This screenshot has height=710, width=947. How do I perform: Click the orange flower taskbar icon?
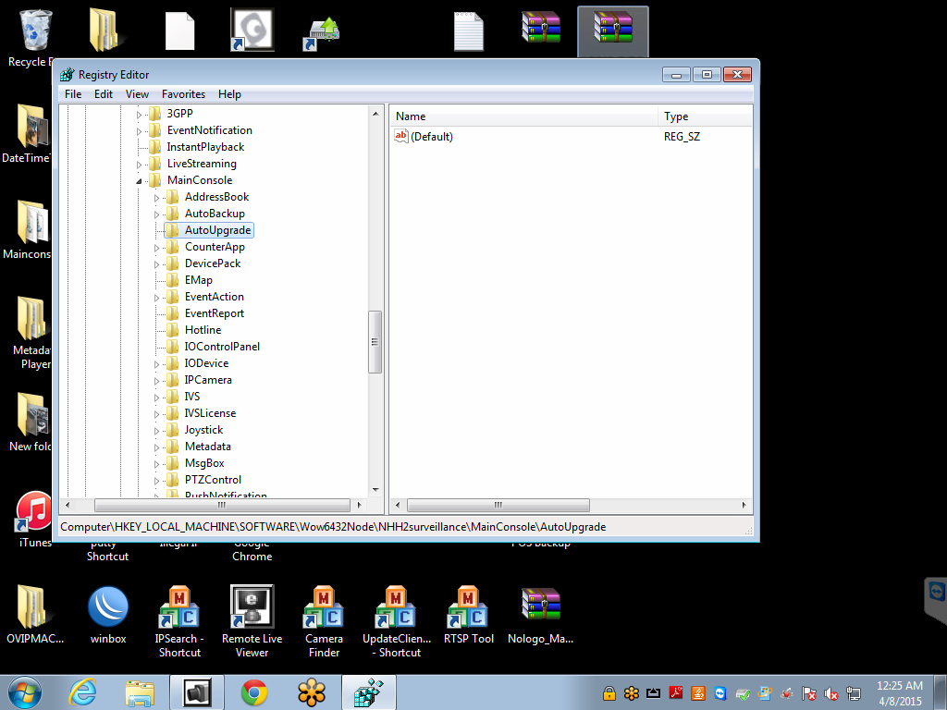[312, 692]
